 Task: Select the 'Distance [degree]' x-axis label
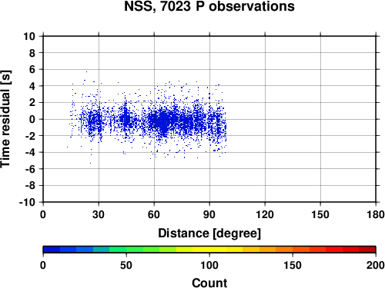209,233
